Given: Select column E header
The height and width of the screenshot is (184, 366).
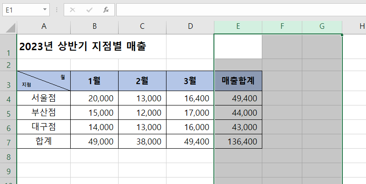Looking at the screenshot, I should [238, 26].
